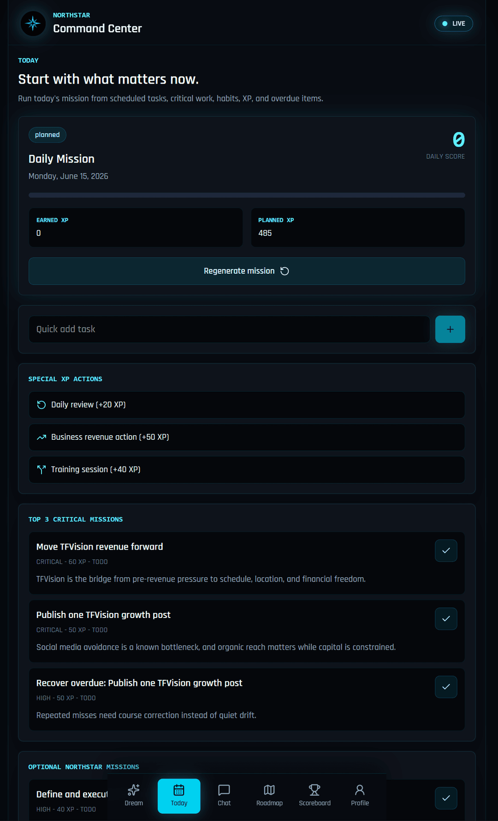Viewport: 498px width, 821px height.
Task: Check off Move TFVision revenue forward
Action: (446, 551)
